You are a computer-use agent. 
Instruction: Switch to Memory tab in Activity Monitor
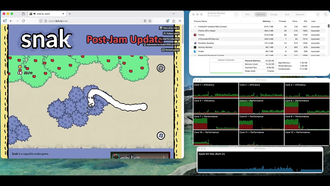261,14
